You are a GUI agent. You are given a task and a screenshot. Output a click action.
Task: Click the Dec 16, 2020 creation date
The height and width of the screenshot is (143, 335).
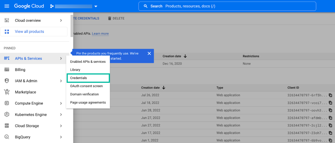point(172,64)
